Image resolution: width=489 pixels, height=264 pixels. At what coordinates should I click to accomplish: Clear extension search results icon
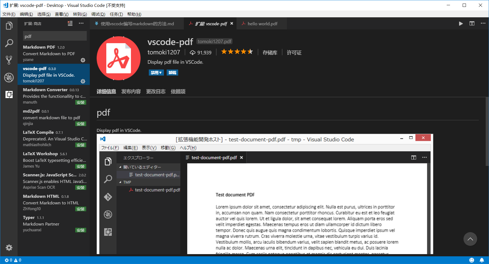pyautogui.click(x=70, y=23)
